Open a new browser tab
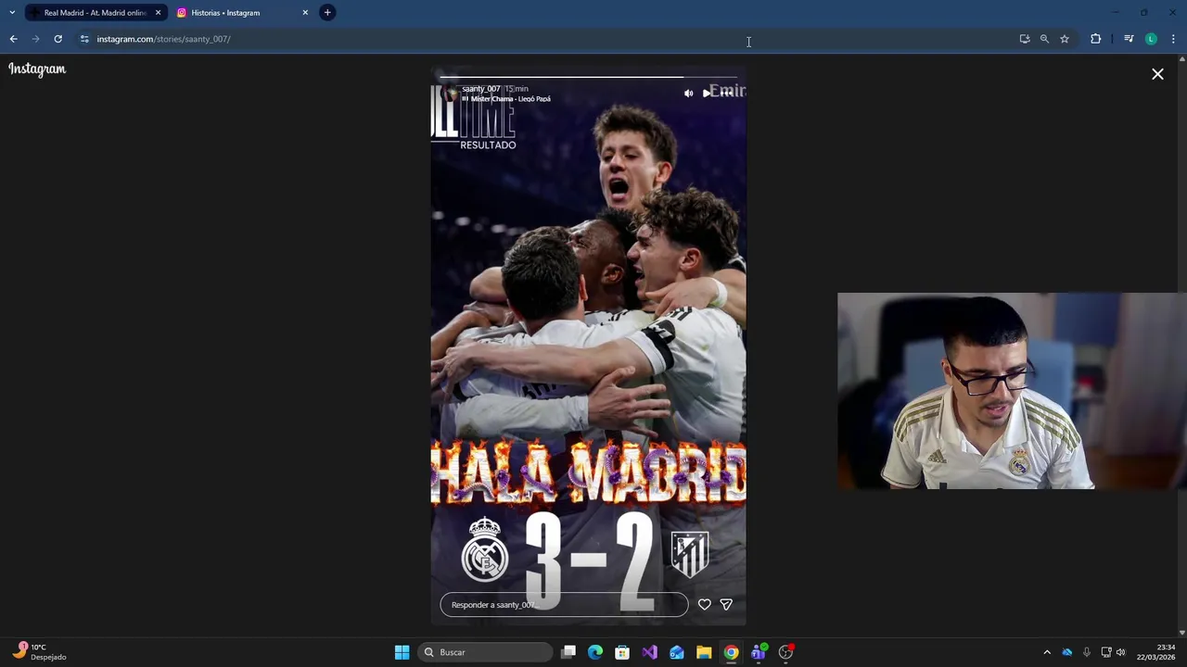This screenshot has width=1187, height=667. pos(327,13)
